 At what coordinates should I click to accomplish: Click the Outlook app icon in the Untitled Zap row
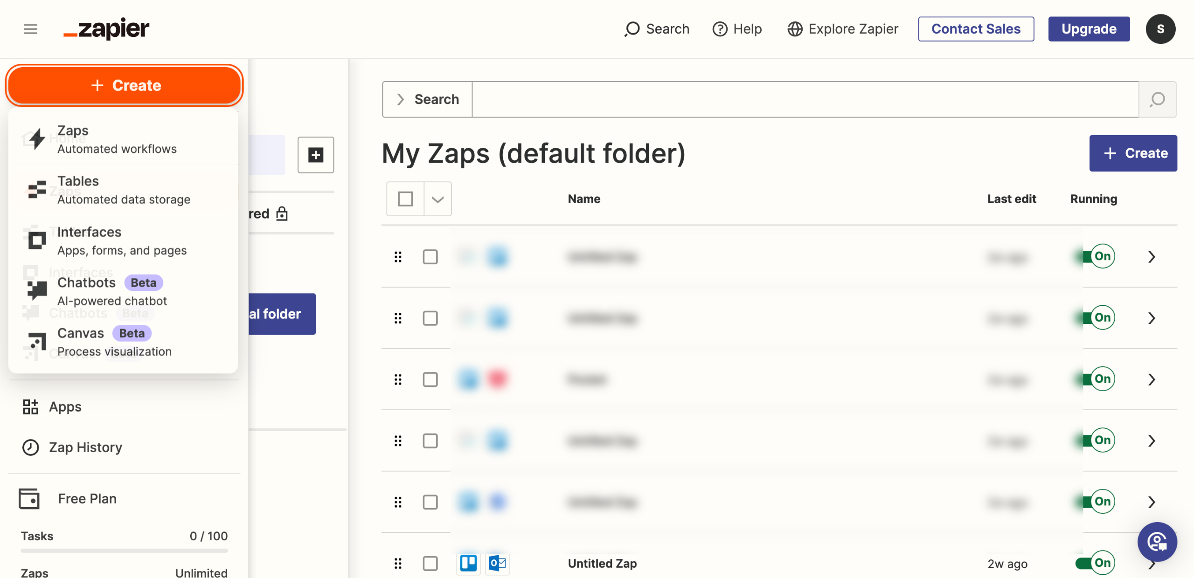pyautogui.click(x=497, y=563)
